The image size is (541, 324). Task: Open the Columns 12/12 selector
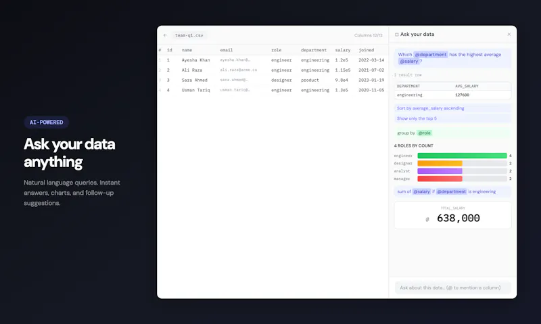point(368,35)
